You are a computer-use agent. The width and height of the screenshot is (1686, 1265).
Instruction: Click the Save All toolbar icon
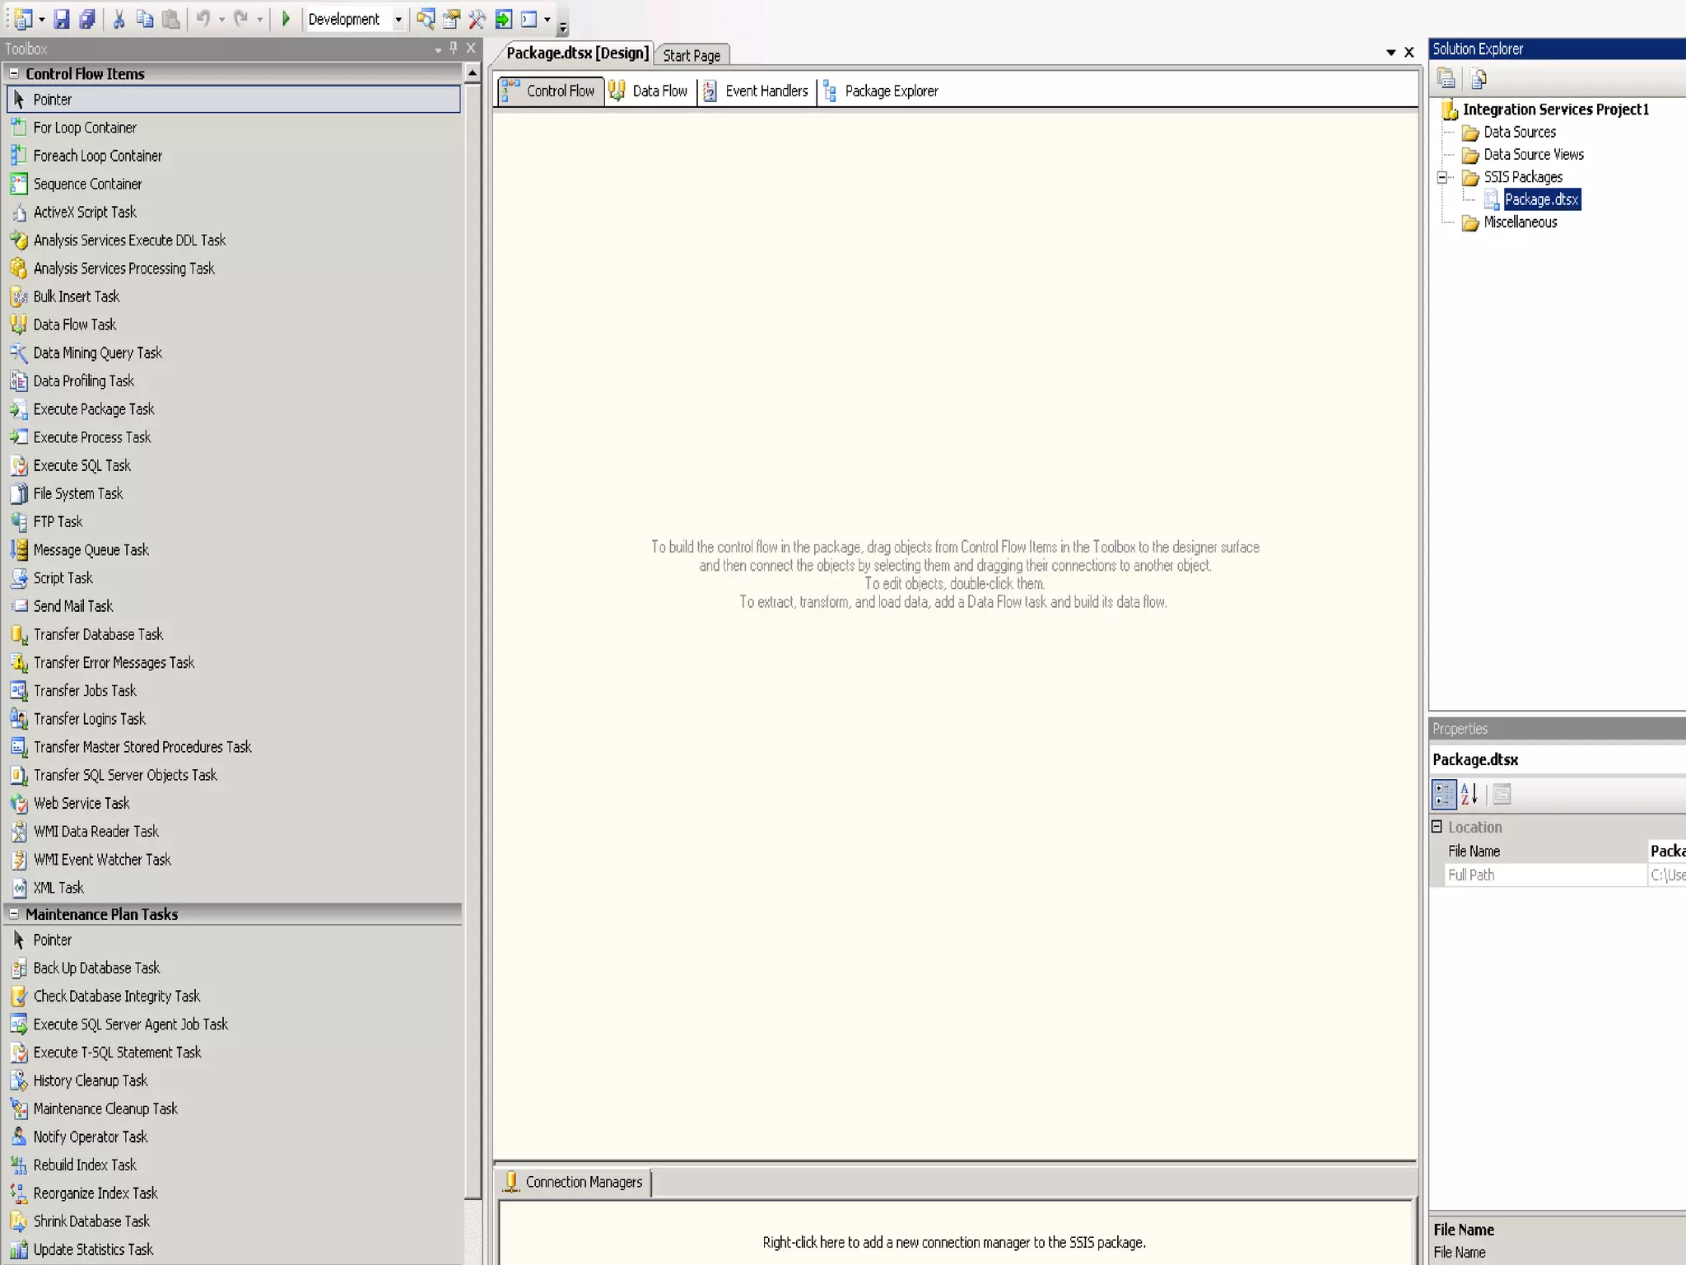coord(87,19)
